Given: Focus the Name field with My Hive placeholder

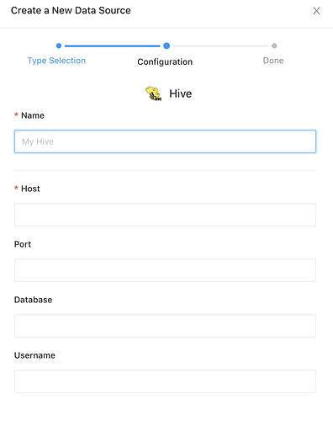Looking at the screenshot, I should click(165, 141).
